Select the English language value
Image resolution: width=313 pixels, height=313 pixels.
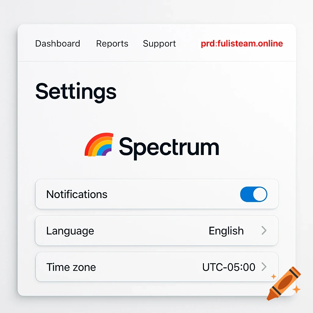point(226,231)
